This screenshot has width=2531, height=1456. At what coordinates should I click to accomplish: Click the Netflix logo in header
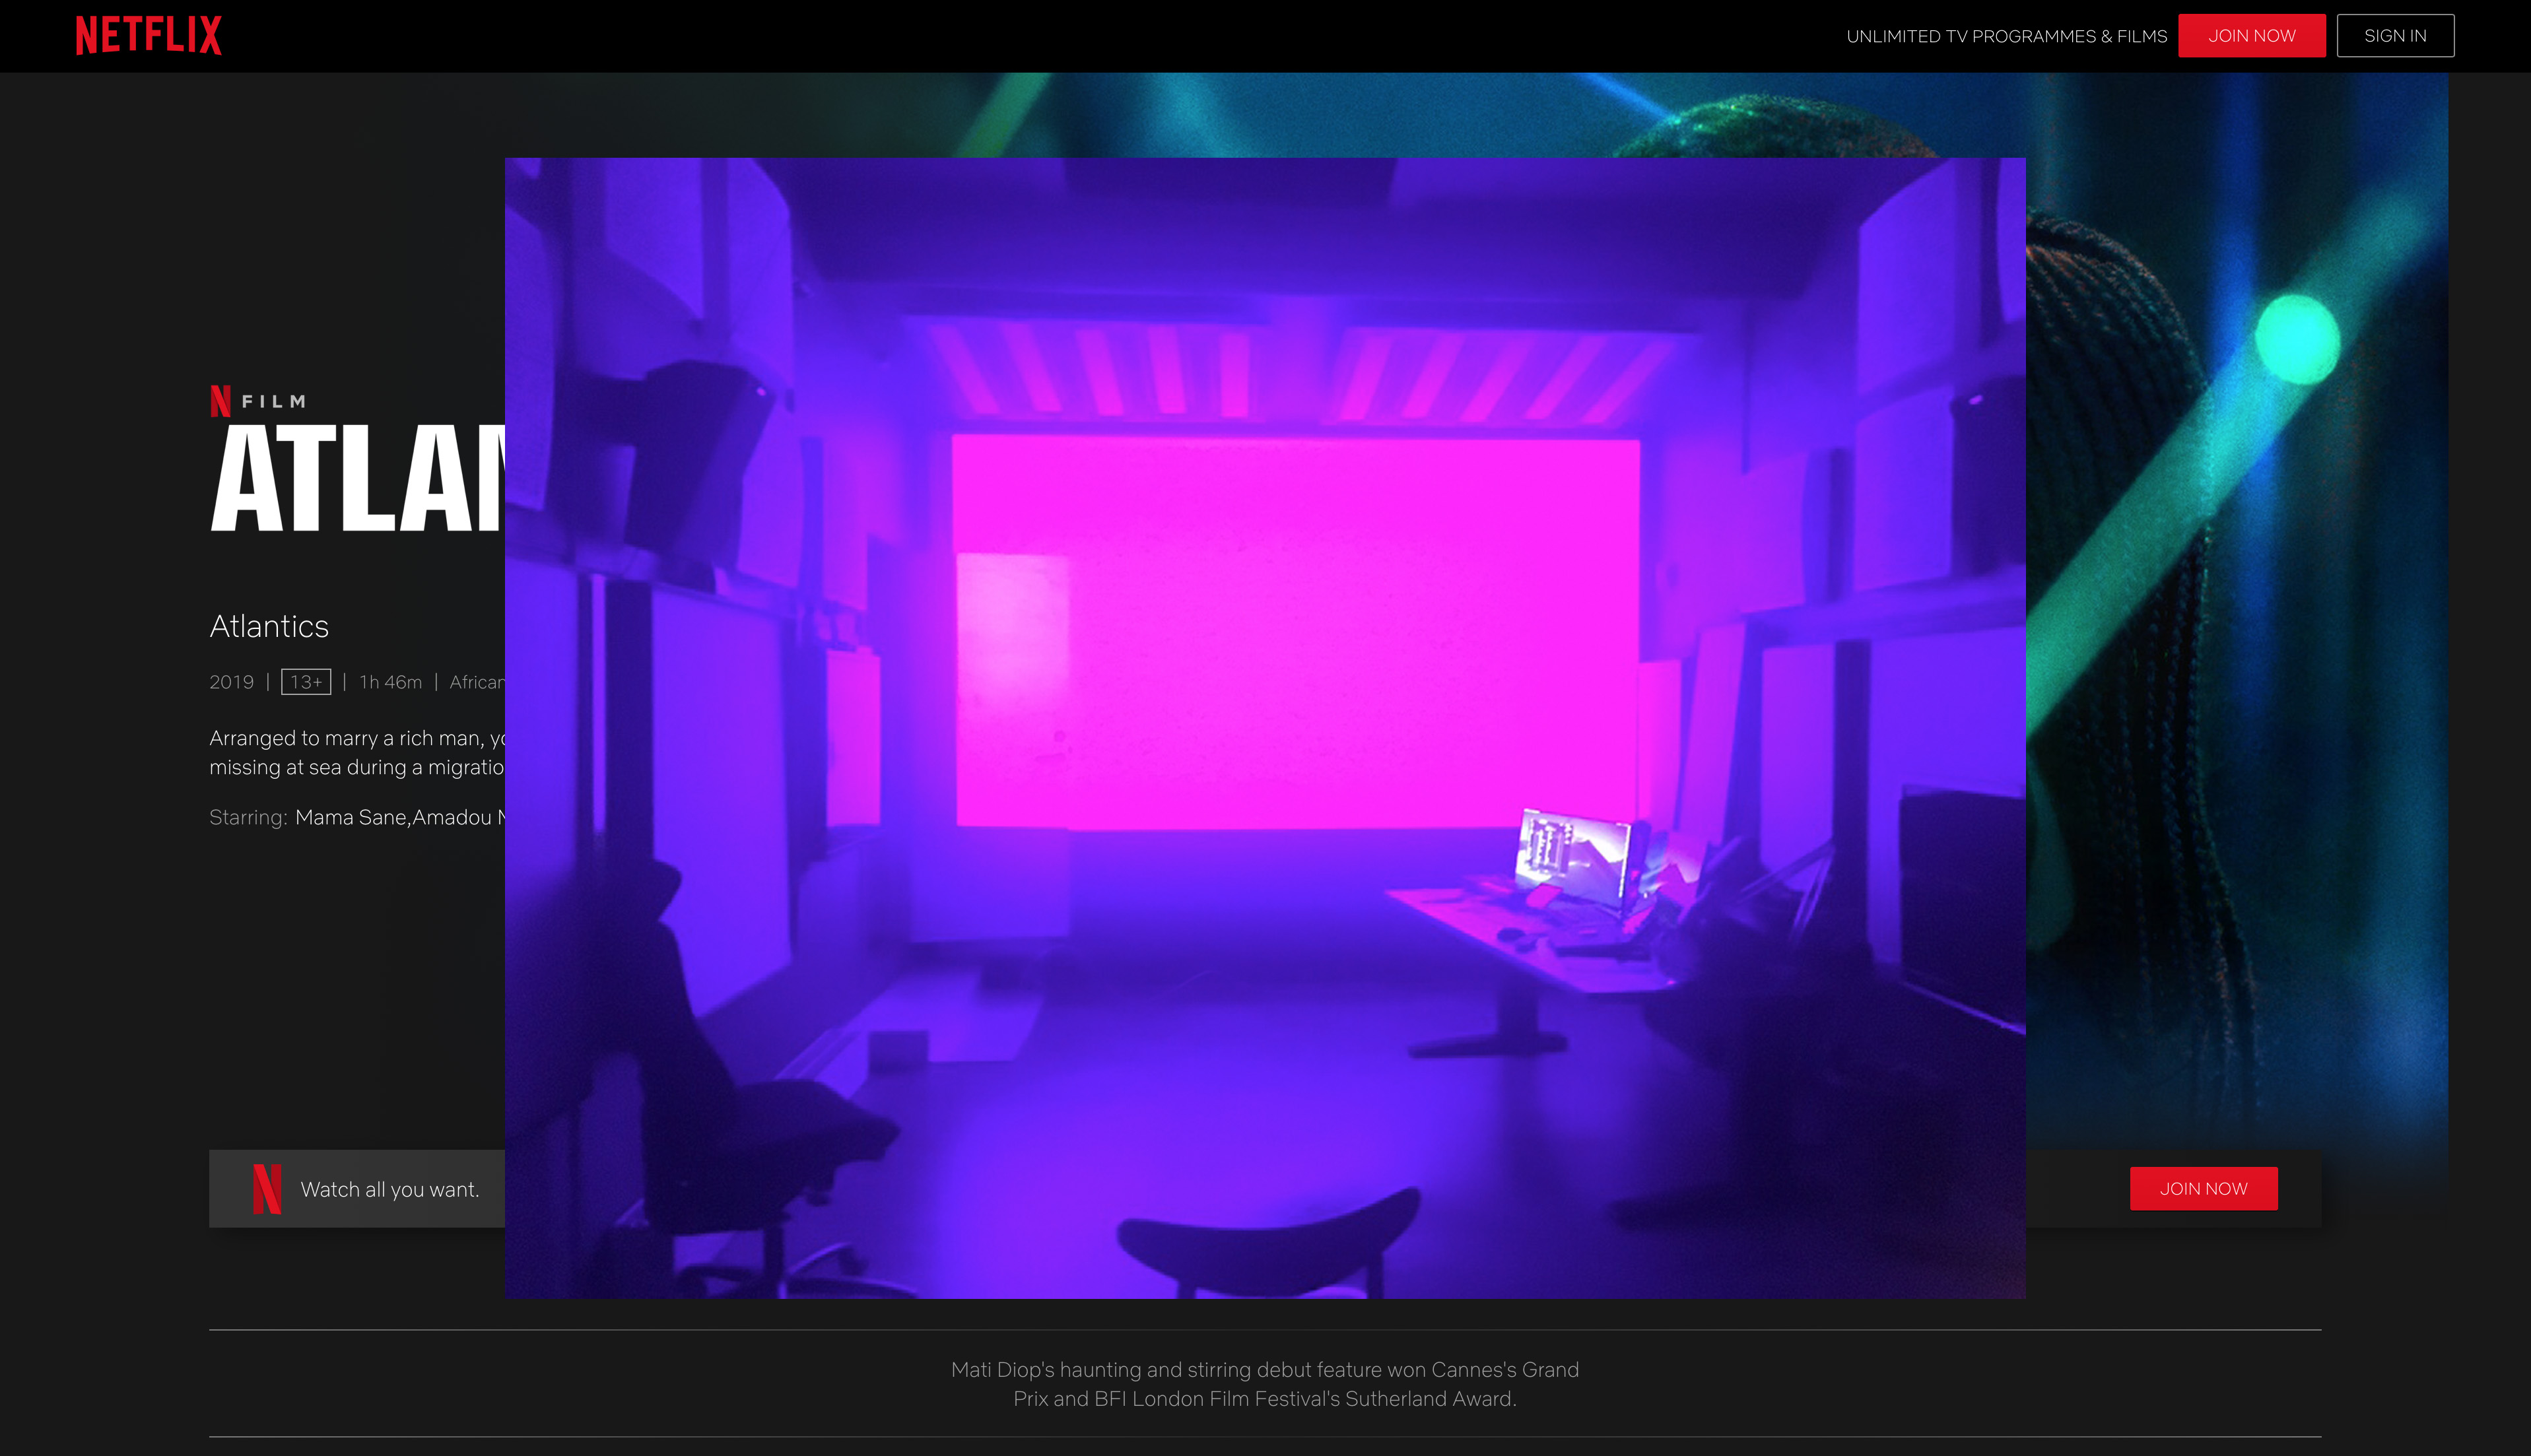[x=149, y=35]
